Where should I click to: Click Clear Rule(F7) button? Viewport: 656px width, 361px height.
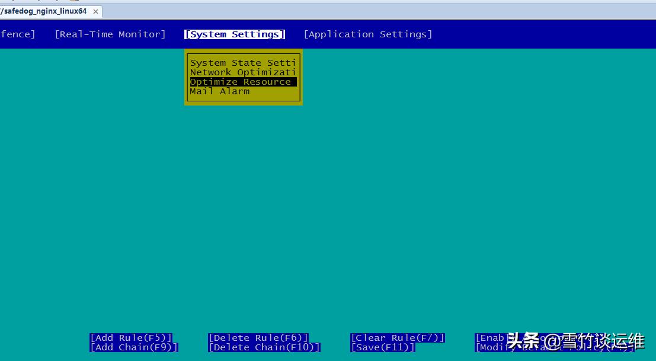tap(398, 337)
